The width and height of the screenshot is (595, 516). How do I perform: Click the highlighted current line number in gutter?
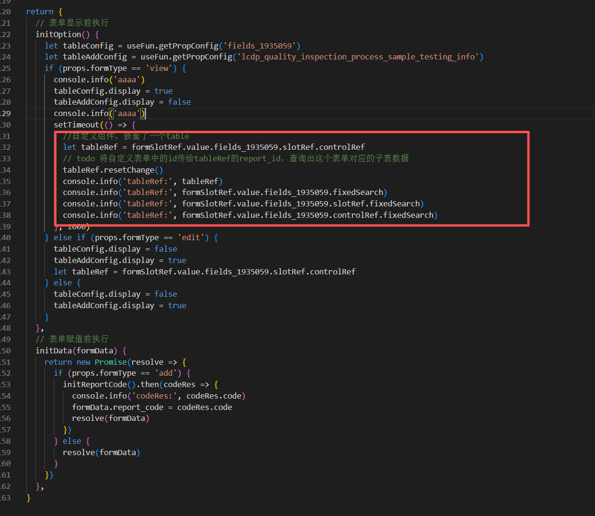click(x=5, y=113)
